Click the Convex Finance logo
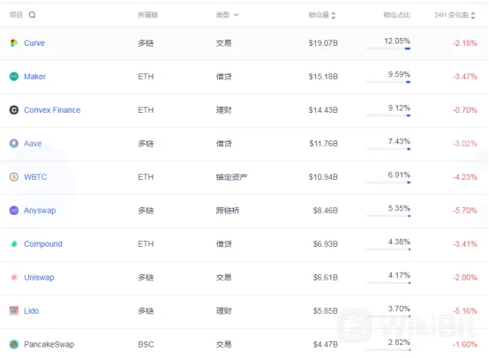The image size is (489, 358). pyautogui.click(x=14, y=110)
